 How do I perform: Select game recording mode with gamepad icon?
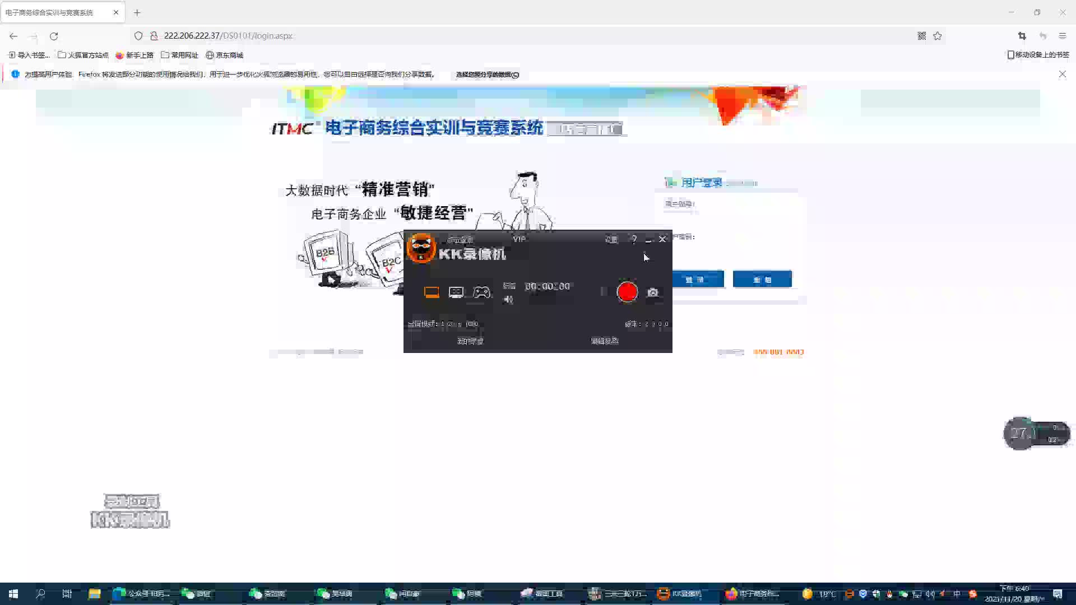481,292
